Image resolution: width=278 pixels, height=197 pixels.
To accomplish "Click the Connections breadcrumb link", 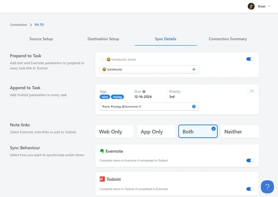I will click(18, 25).
